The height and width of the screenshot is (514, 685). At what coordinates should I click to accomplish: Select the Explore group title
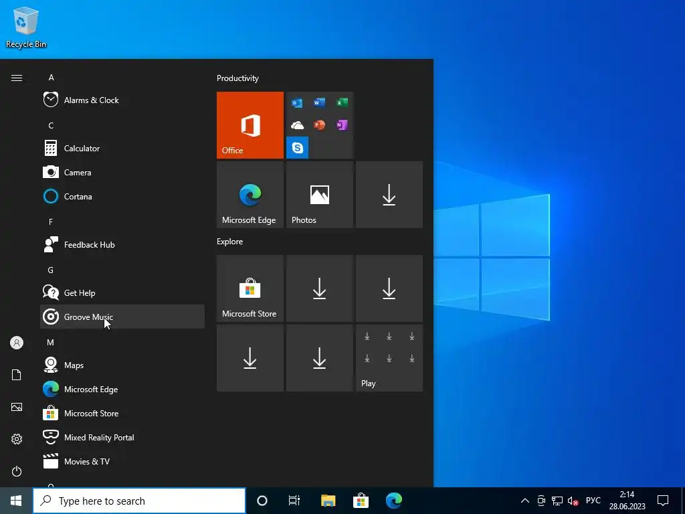coord(230,241)
